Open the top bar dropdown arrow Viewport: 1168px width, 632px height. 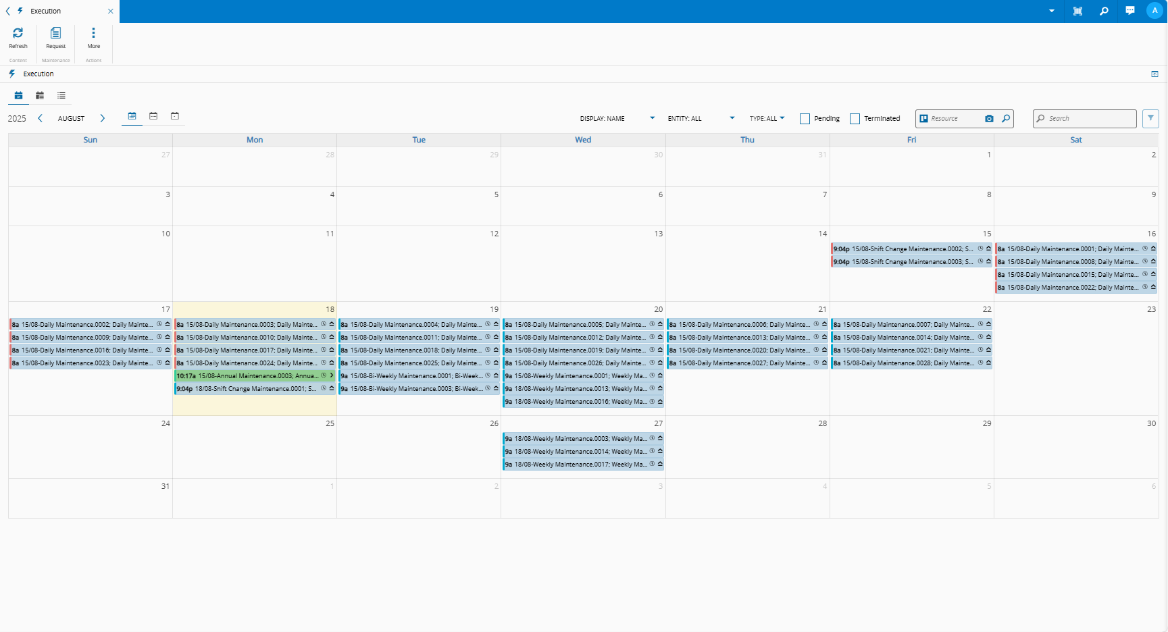coord(1052,11)
